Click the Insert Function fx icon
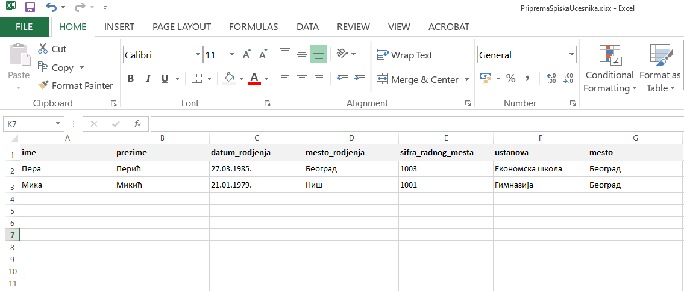 (x=137, y=124)
